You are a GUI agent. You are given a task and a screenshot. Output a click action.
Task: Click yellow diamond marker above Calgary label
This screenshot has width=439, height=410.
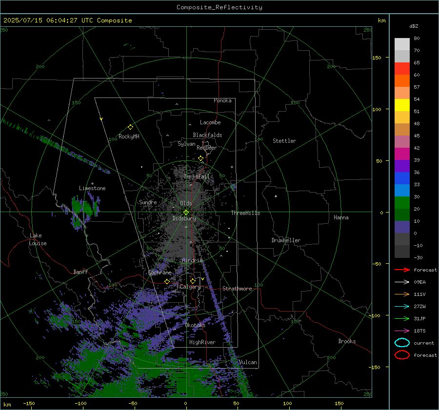click(x=193, y=281)
